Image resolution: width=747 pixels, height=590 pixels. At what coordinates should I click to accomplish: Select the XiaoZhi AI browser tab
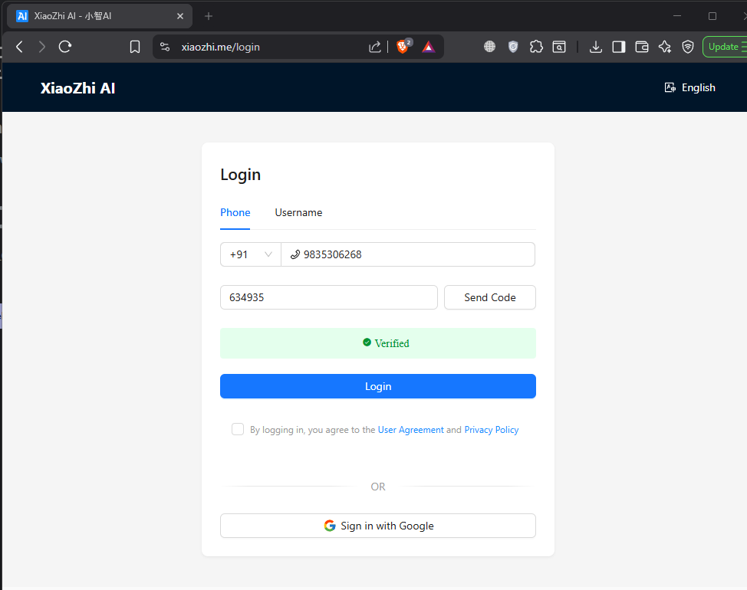[x=99, y=16]
